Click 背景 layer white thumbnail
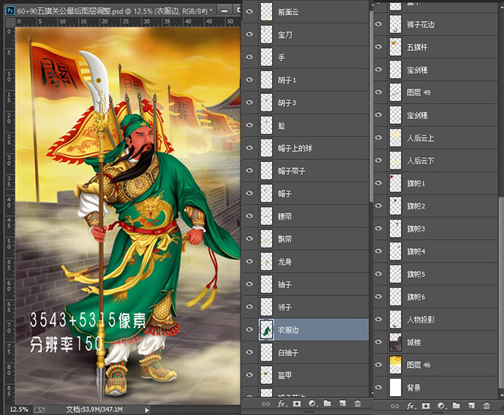 coord(396,388)
